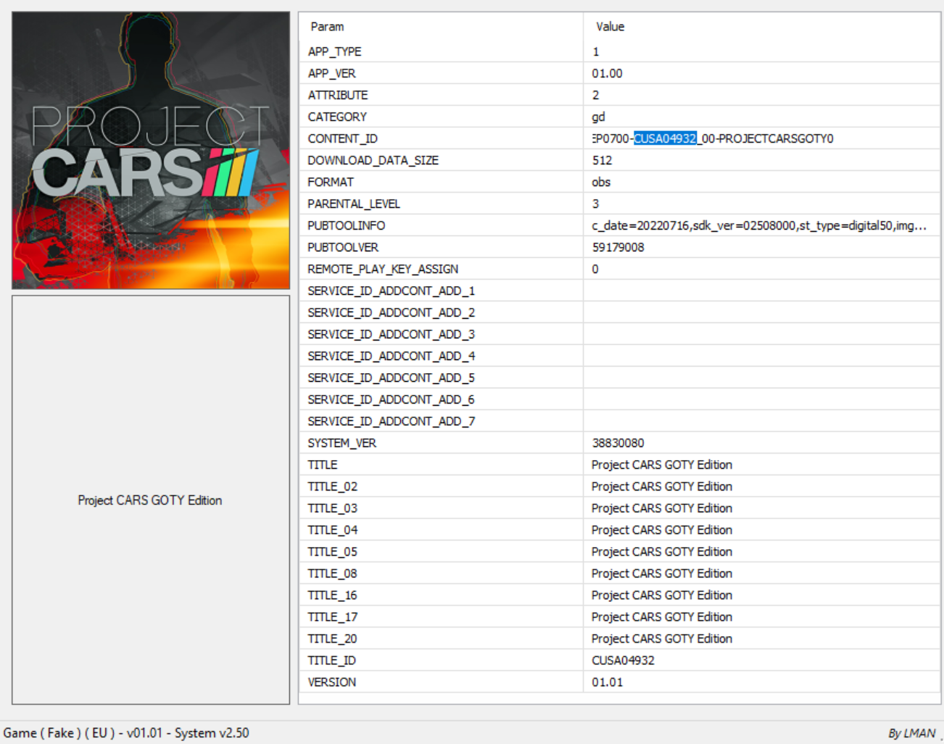The height and width of the screenshot is (744, 944).
Task: Click the VERSION value 01.01
Action: (x=607, y=682)
